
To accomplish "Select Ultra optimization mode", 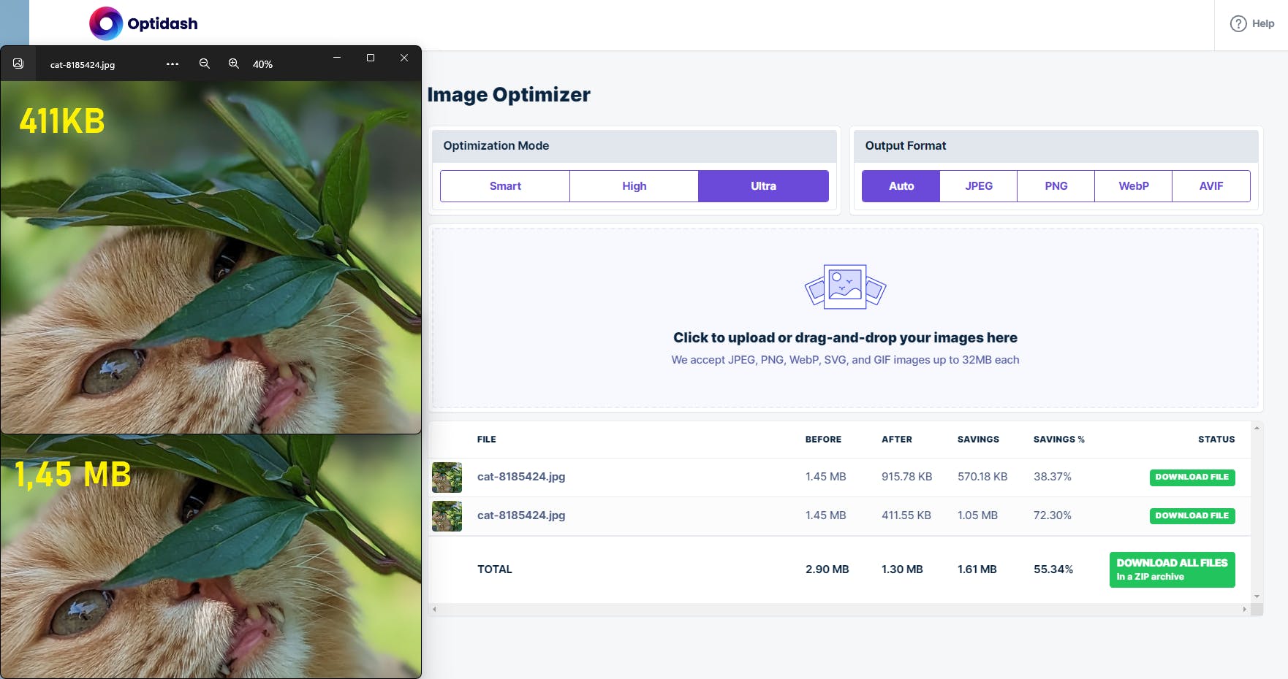I will (763, 186).
